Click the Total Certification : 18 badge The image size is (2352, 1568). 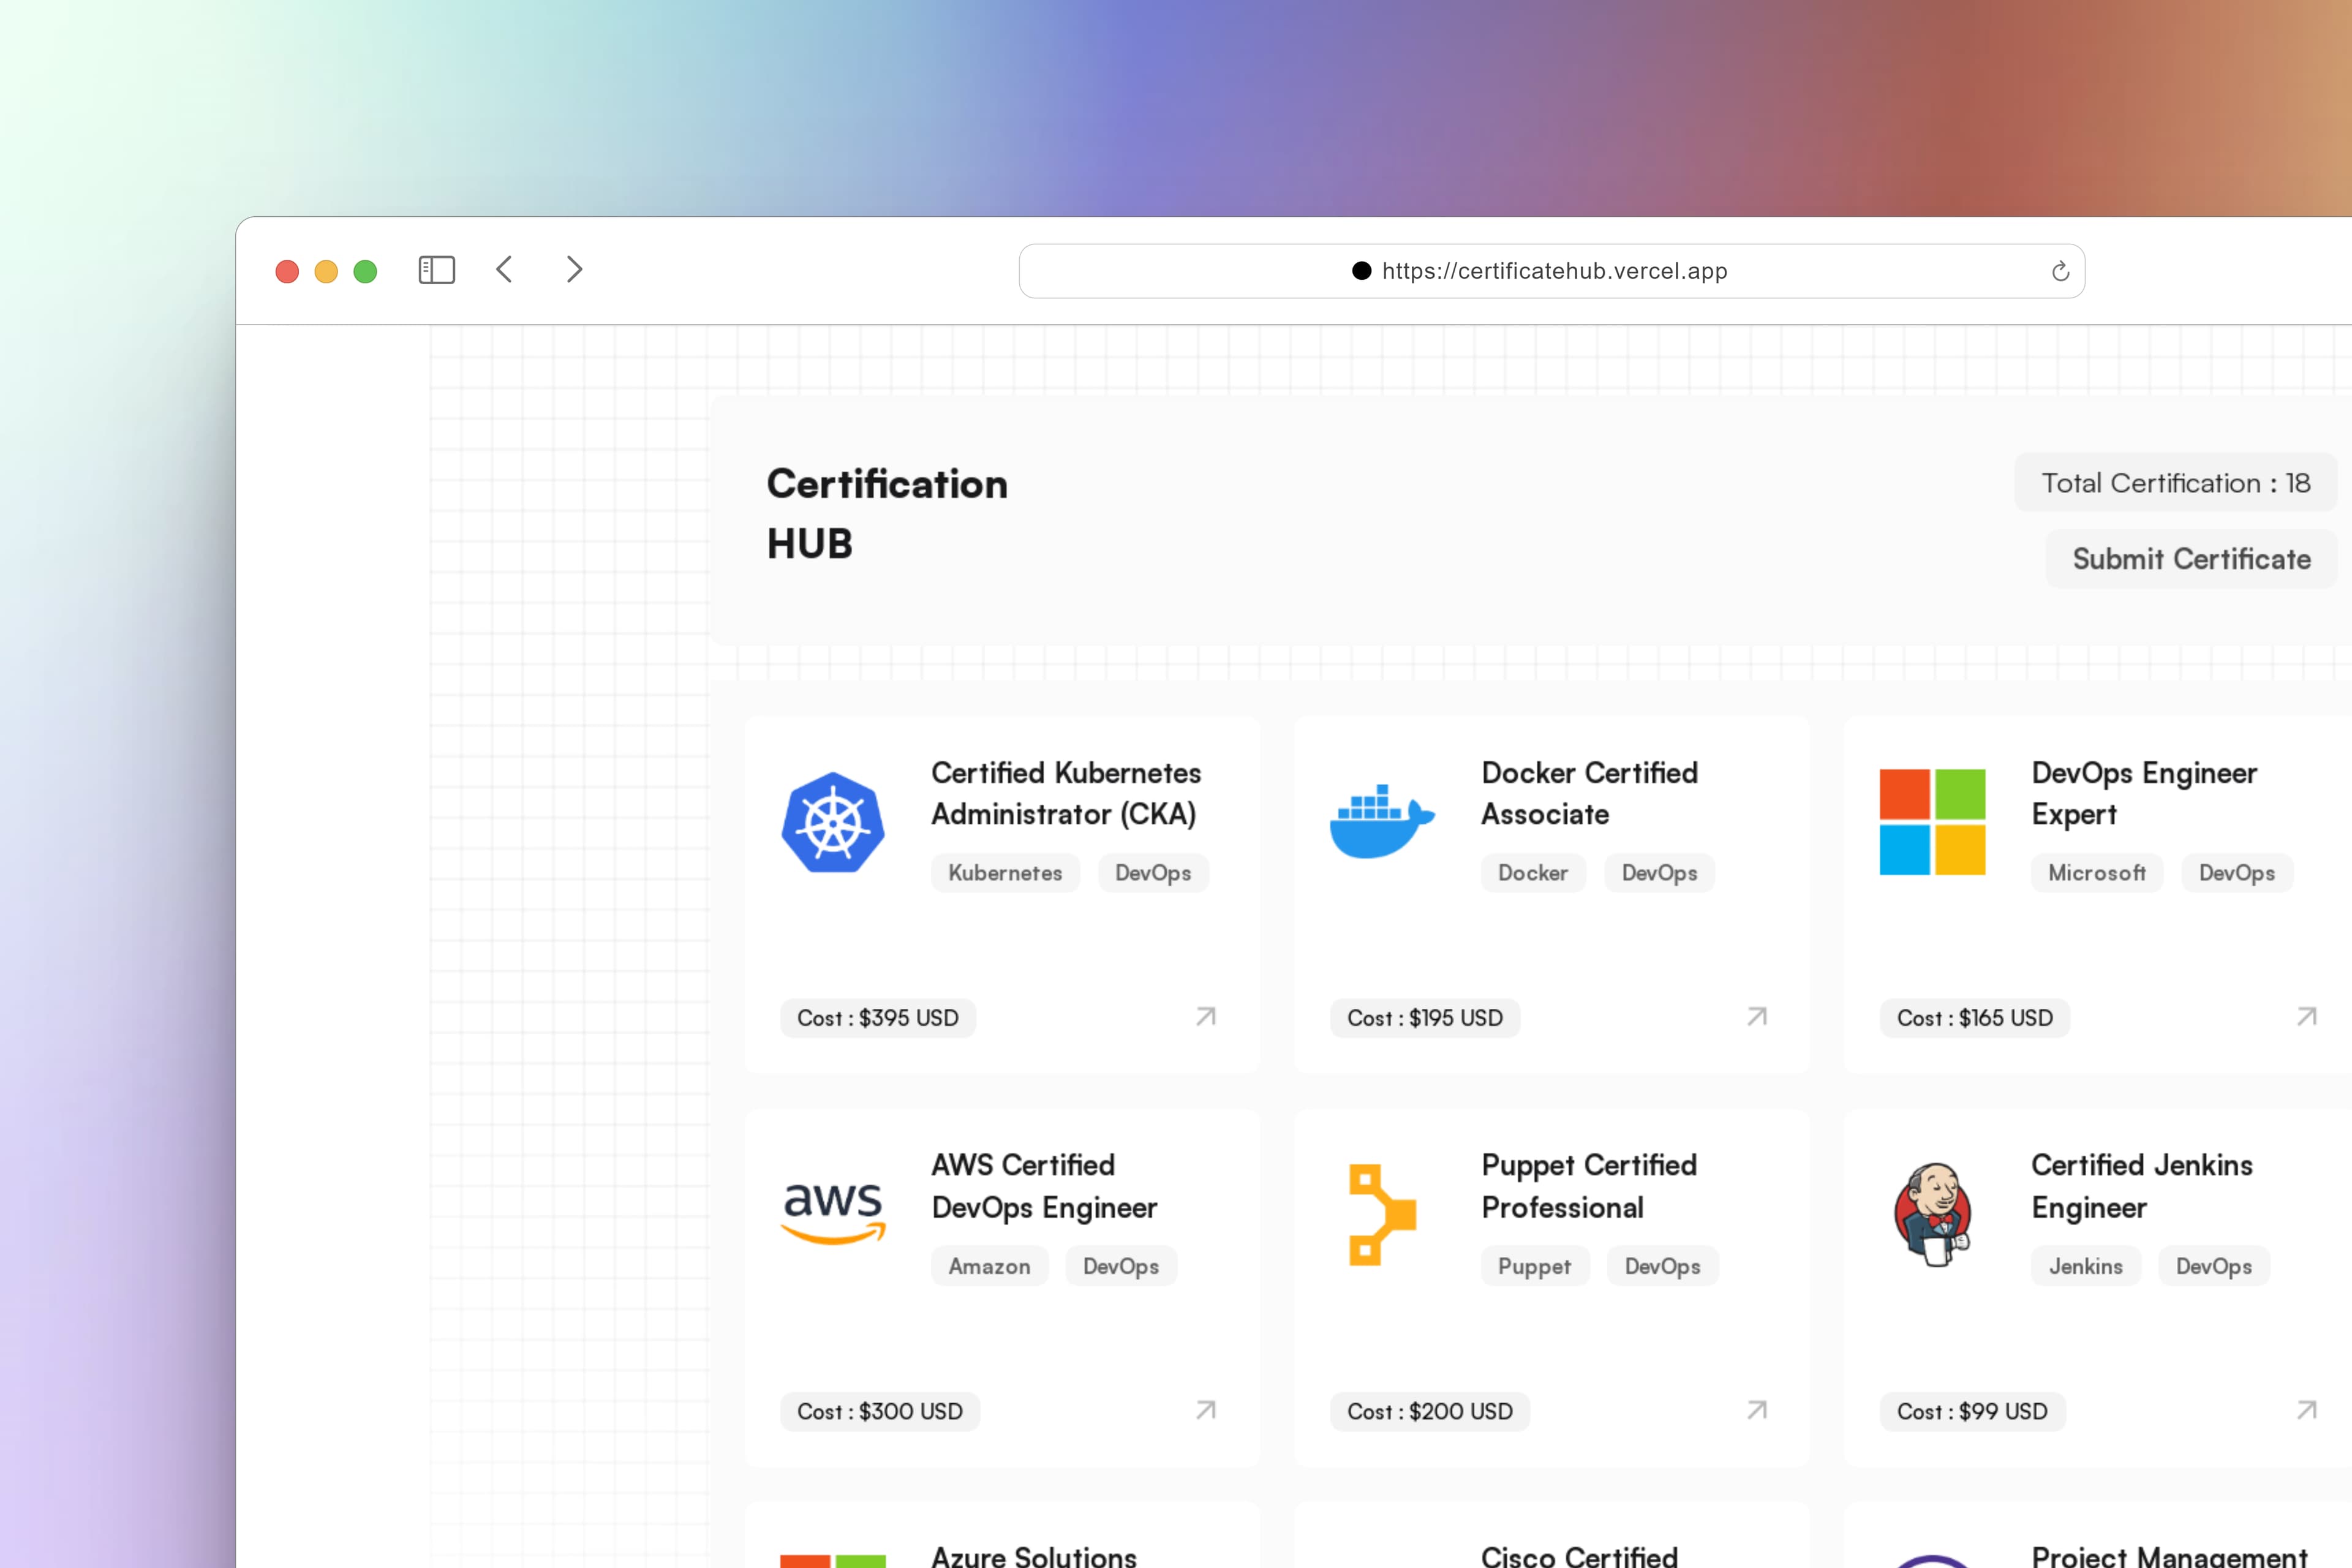pyautogui.click(x=2175, y=483)
